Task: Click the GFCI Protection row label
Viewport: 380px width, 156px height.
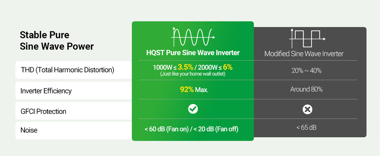Action: [43, 111]
